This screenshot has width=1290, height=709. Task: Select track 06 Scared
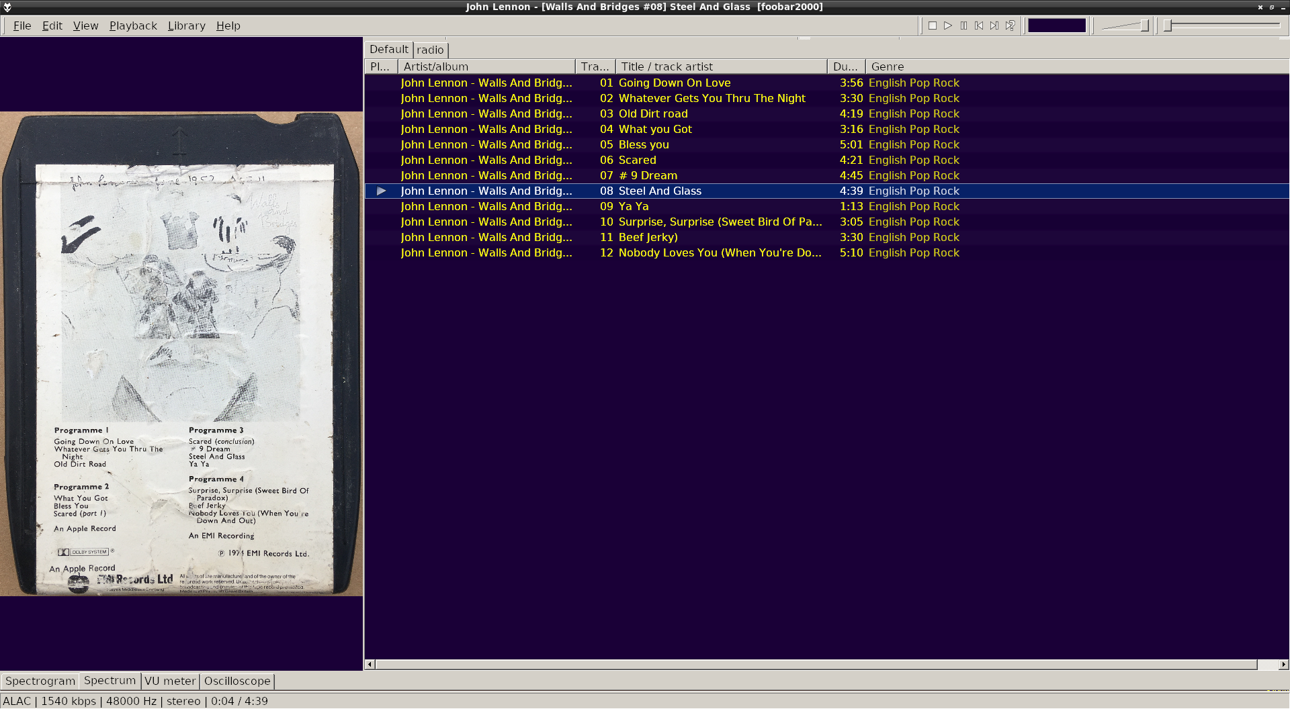tap(826, 160)
